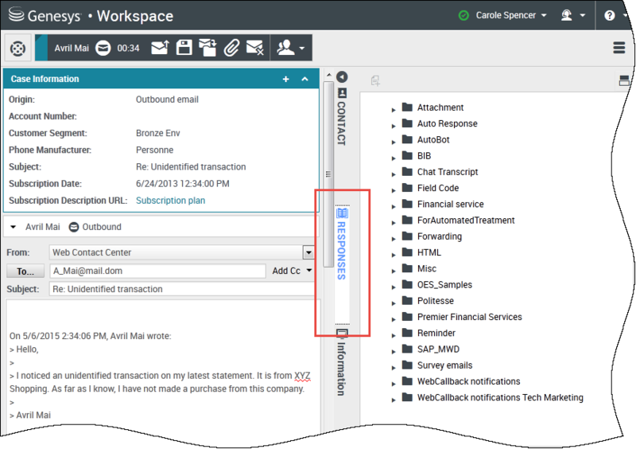Open the Subscription plan link
The height and width of the screenshot is (449, 636).
[x=170, y=201]
